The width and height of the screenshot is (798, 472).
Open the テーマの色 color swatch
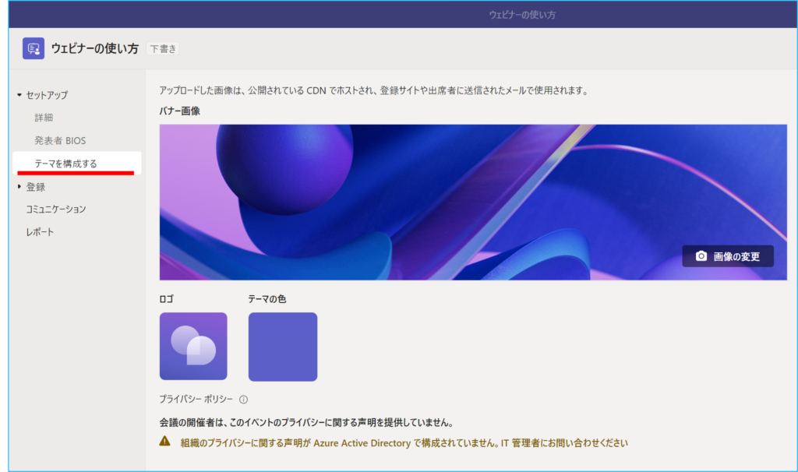click(x=282, y=347)
